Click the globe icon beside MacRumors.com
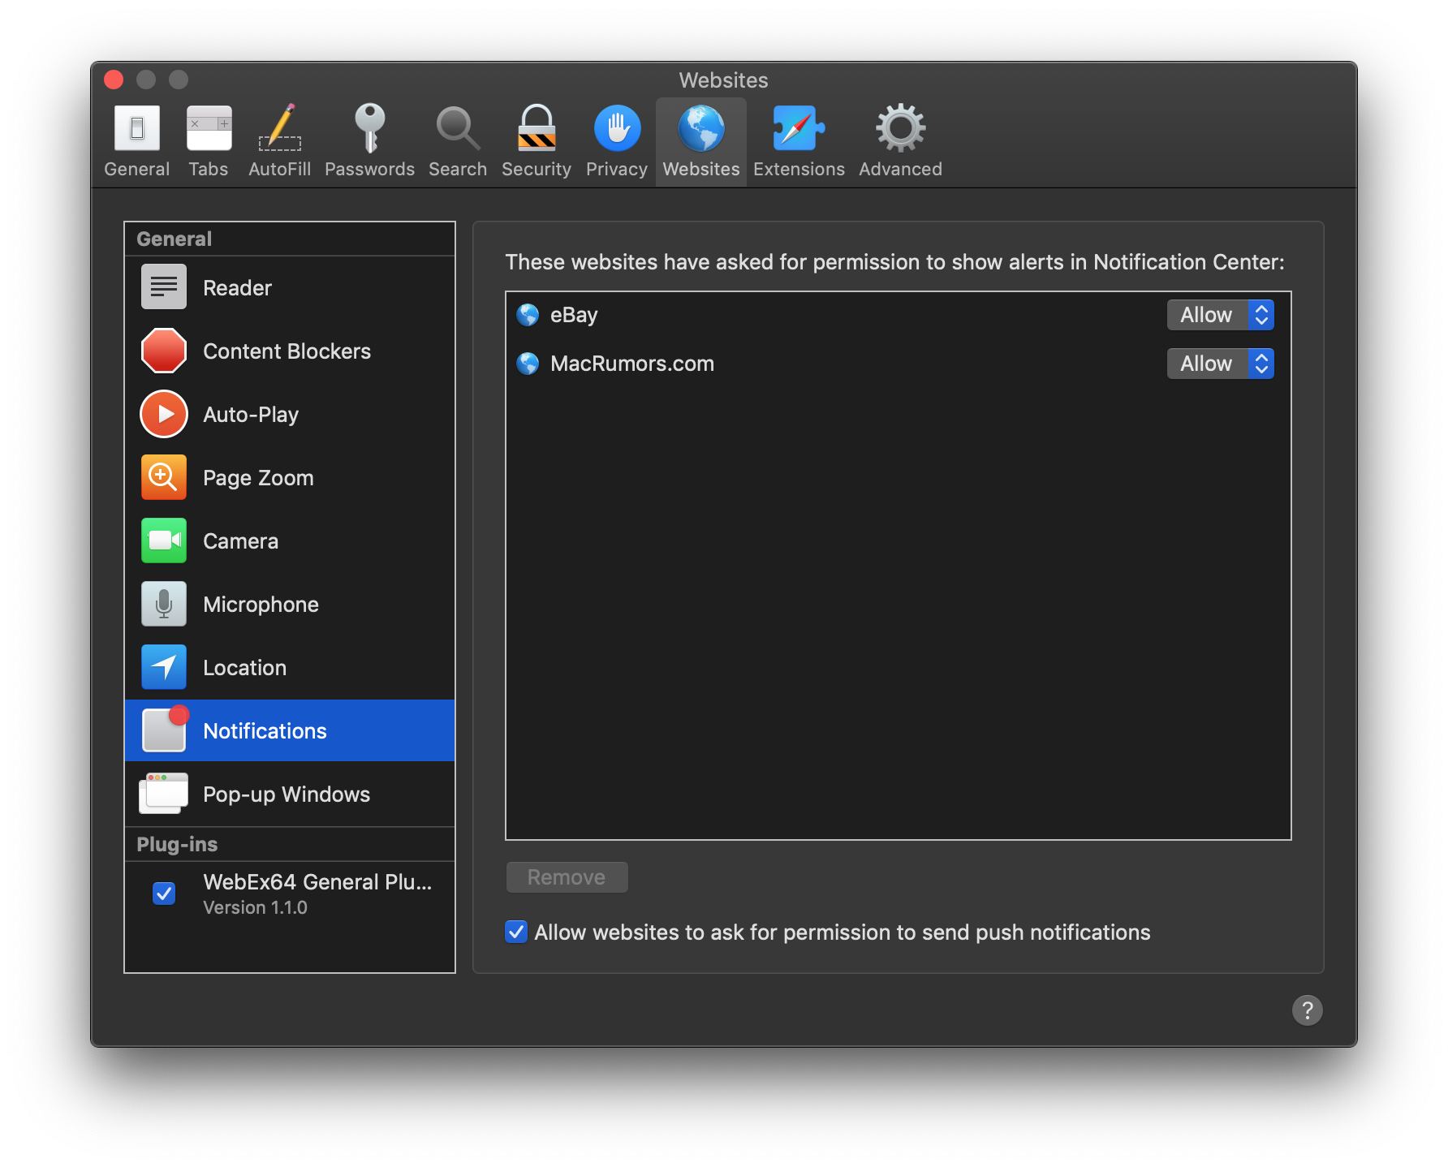1448x1167 pixels. tap(528, 363)
